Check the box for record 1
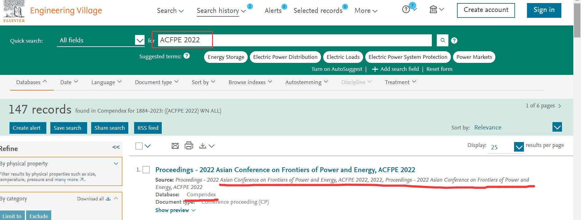Screen dimensions: 581x220 pos(146,170)
